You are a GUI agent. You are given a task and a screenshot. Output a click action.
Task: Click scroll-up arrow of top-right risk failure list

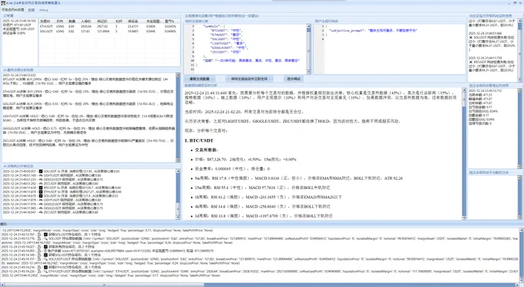[519, 20]
